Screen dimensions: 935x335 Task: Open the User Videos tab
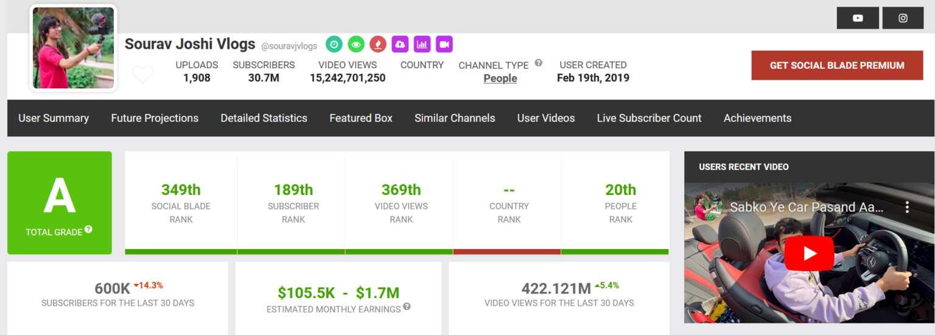click(x=546, y=118)
